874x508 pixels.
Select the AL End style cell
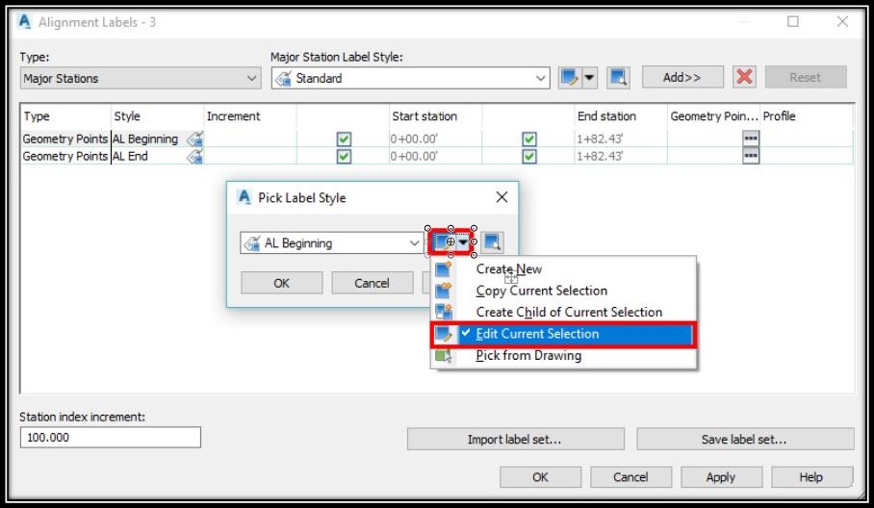coord(157,157)
